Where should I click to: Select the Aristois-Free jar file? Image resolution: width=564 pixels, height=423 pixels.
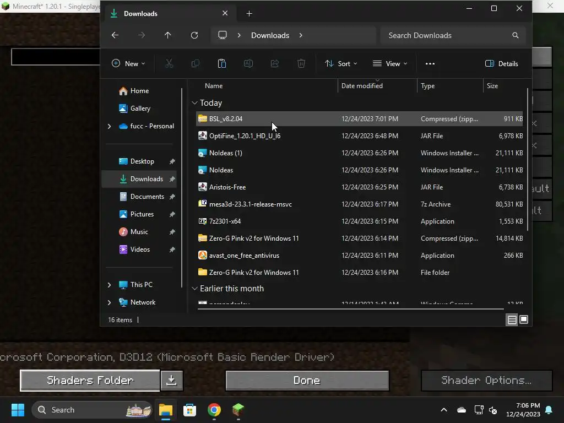tap(359, 187)
